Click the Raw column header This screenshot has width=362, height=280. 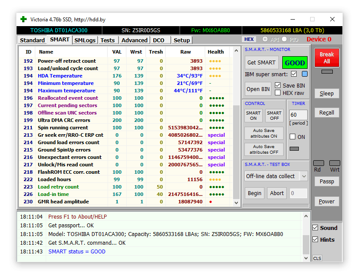pyautogui.click(x=185, y=52)
